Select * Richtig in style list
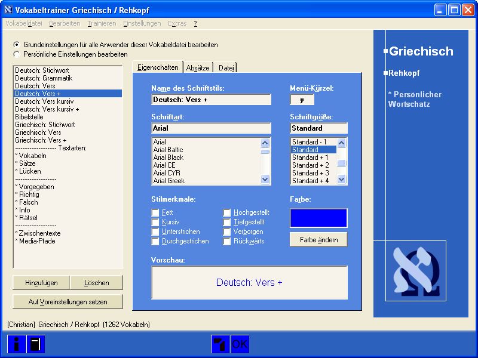This screenshot has width=478, height=358. (68, 195)
